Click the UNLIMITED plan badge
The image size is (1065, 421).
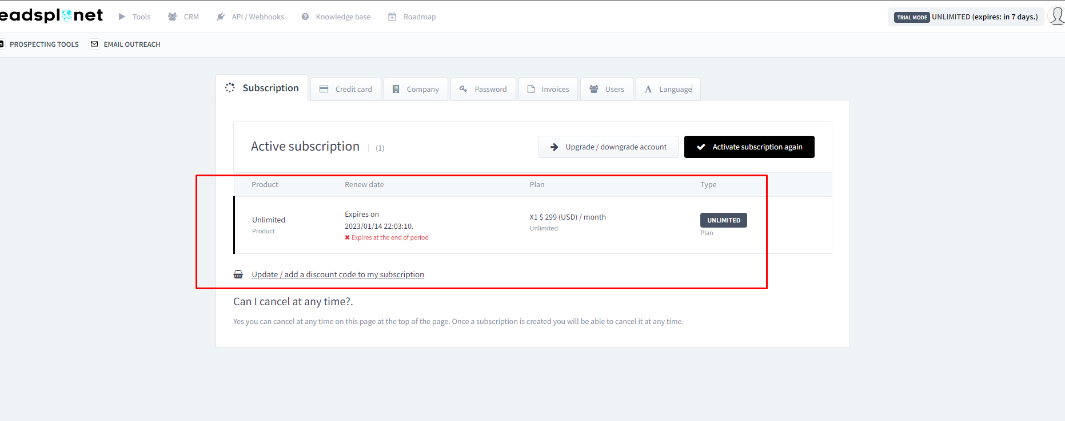point(723,220)
